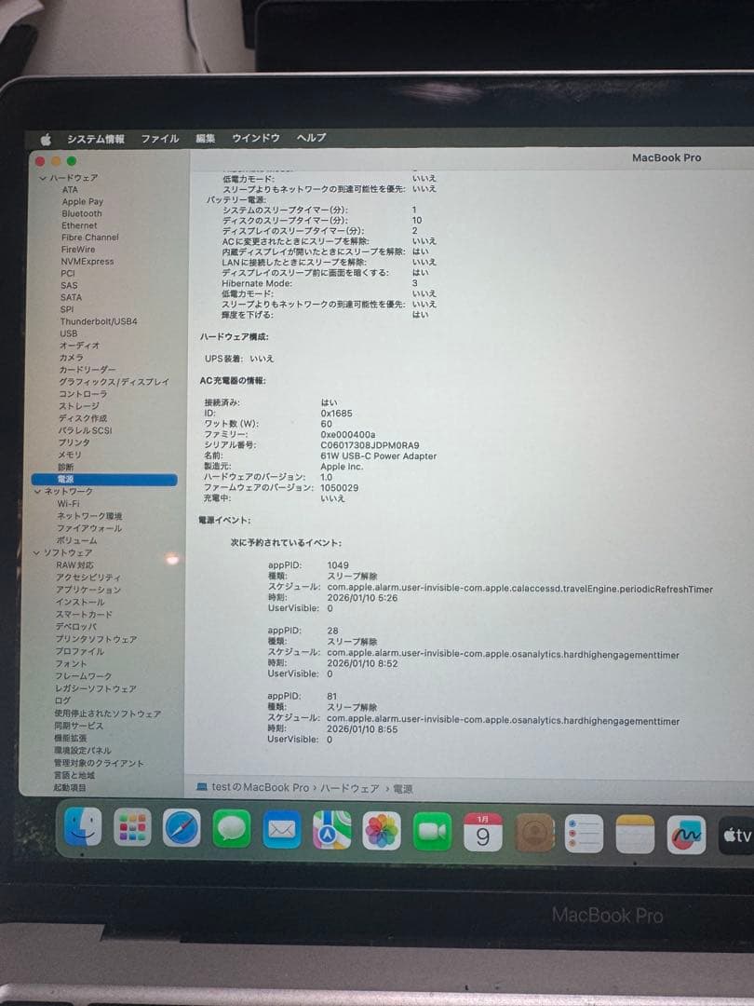This screenshot has height=1006, width=754.
Task: Open the Mail app icon
Action: pos(280,828)
